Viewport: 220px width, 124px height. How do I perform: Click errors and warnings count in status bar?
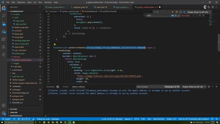point(24,119)
